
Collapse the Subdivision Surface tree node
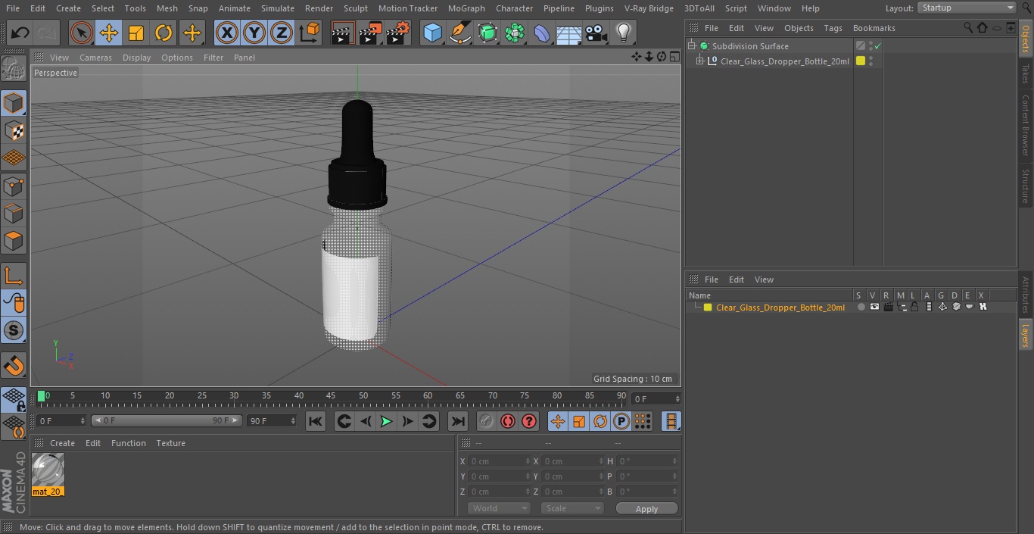691,46
